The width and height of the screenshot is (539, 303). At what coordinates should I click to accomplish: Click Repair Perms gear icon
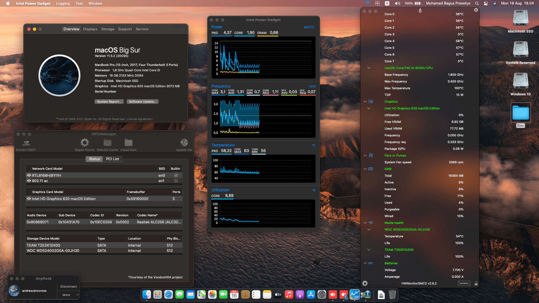pos(84,143)
